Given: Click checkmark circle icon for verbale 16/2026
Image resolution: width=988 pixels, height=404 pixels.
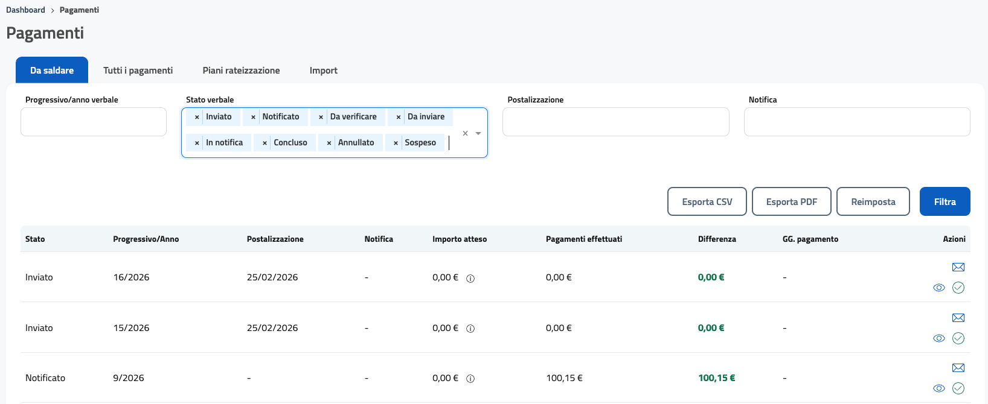Looking at the screenshot, I should click(x=958, y=288).
